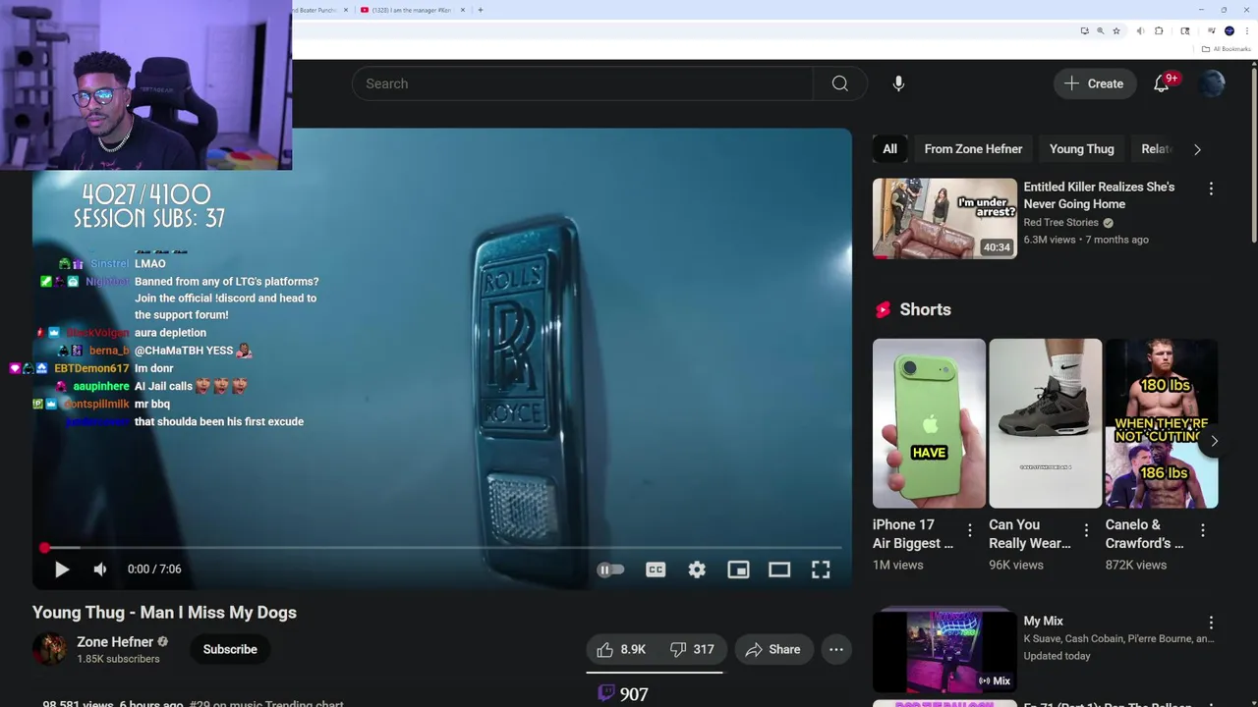Click the Twitch viewer count icon
1258x707 pixels.
point(606,693)
